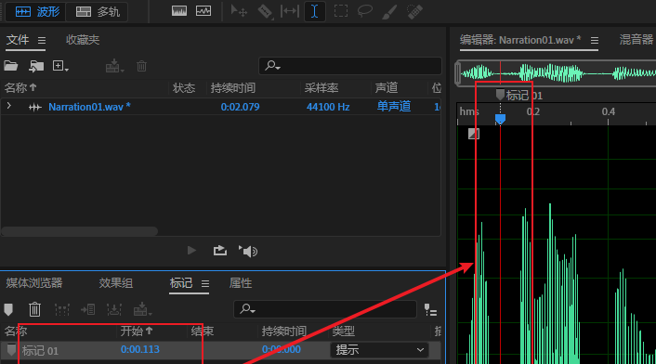The height and width of the screenshot is (364, 656).
Task: Switch to 收藏夹 tab
Action: (83, 40)
